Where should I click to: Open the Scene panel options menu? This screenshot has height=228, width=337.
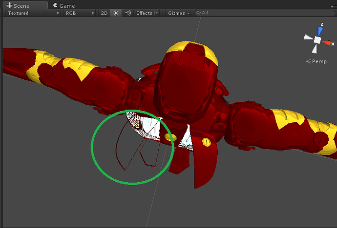[x=334, y=7]
